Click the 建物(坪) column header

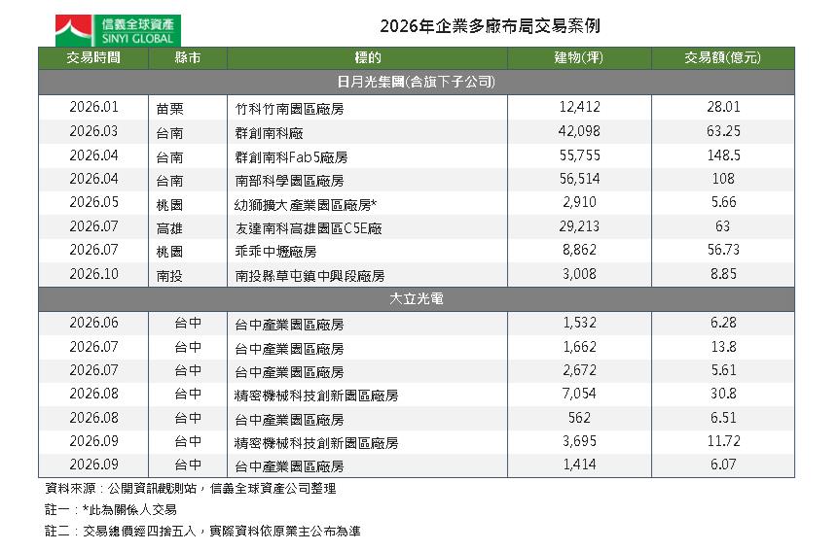point(579,58)
